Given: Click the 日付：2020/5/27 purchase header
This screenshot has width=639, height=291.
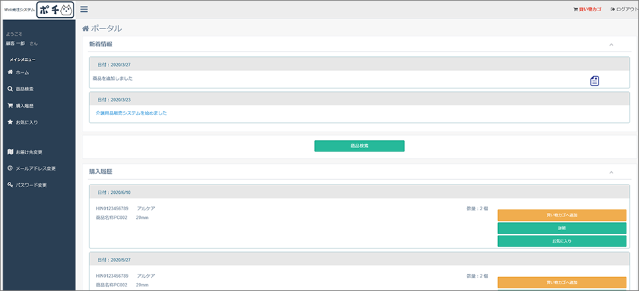Looking at the screenshot, I should (359, 259).
